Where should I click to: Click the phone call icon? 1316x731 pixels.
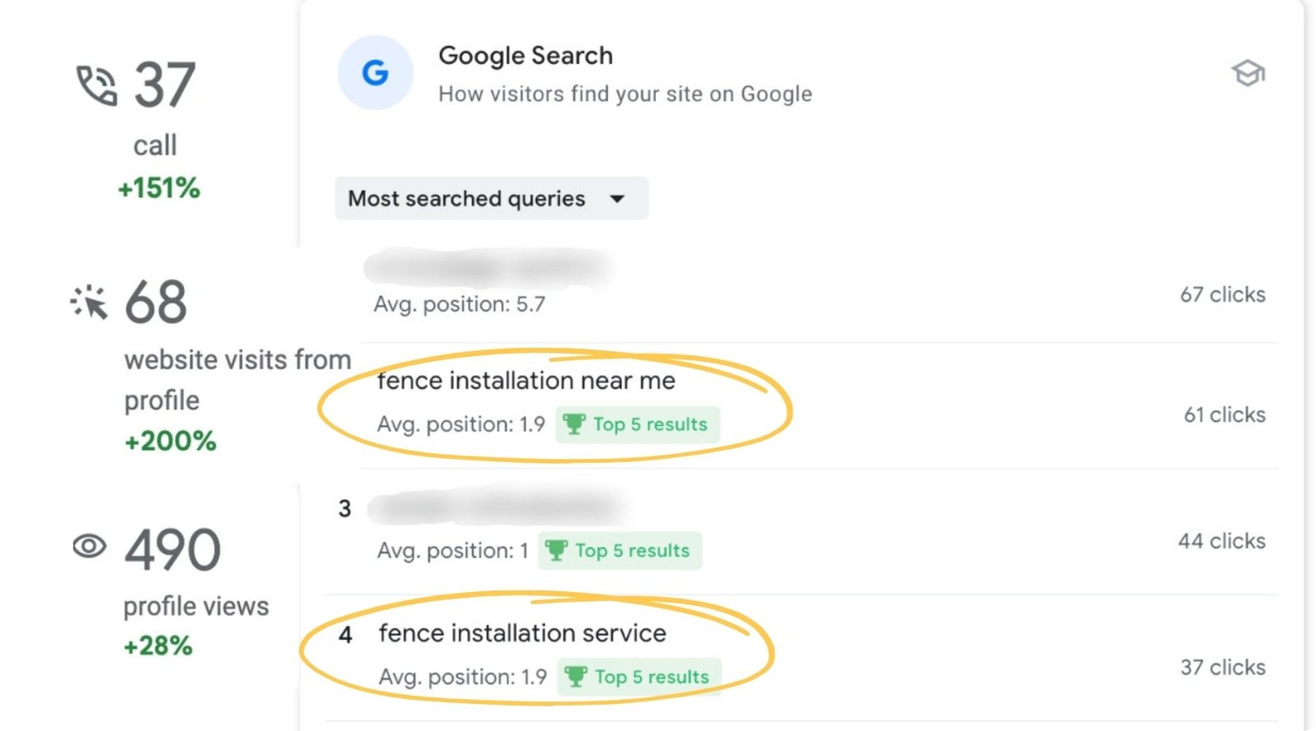coord(96,86)
